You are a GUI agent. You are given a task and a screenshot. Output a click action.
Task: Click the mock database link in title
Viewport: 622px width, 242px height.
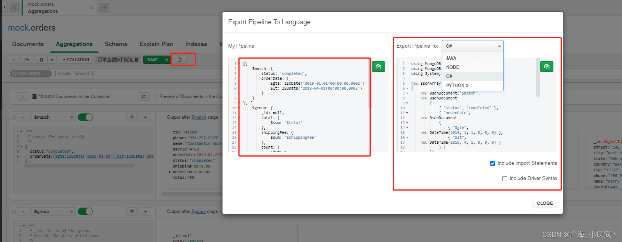18,28
